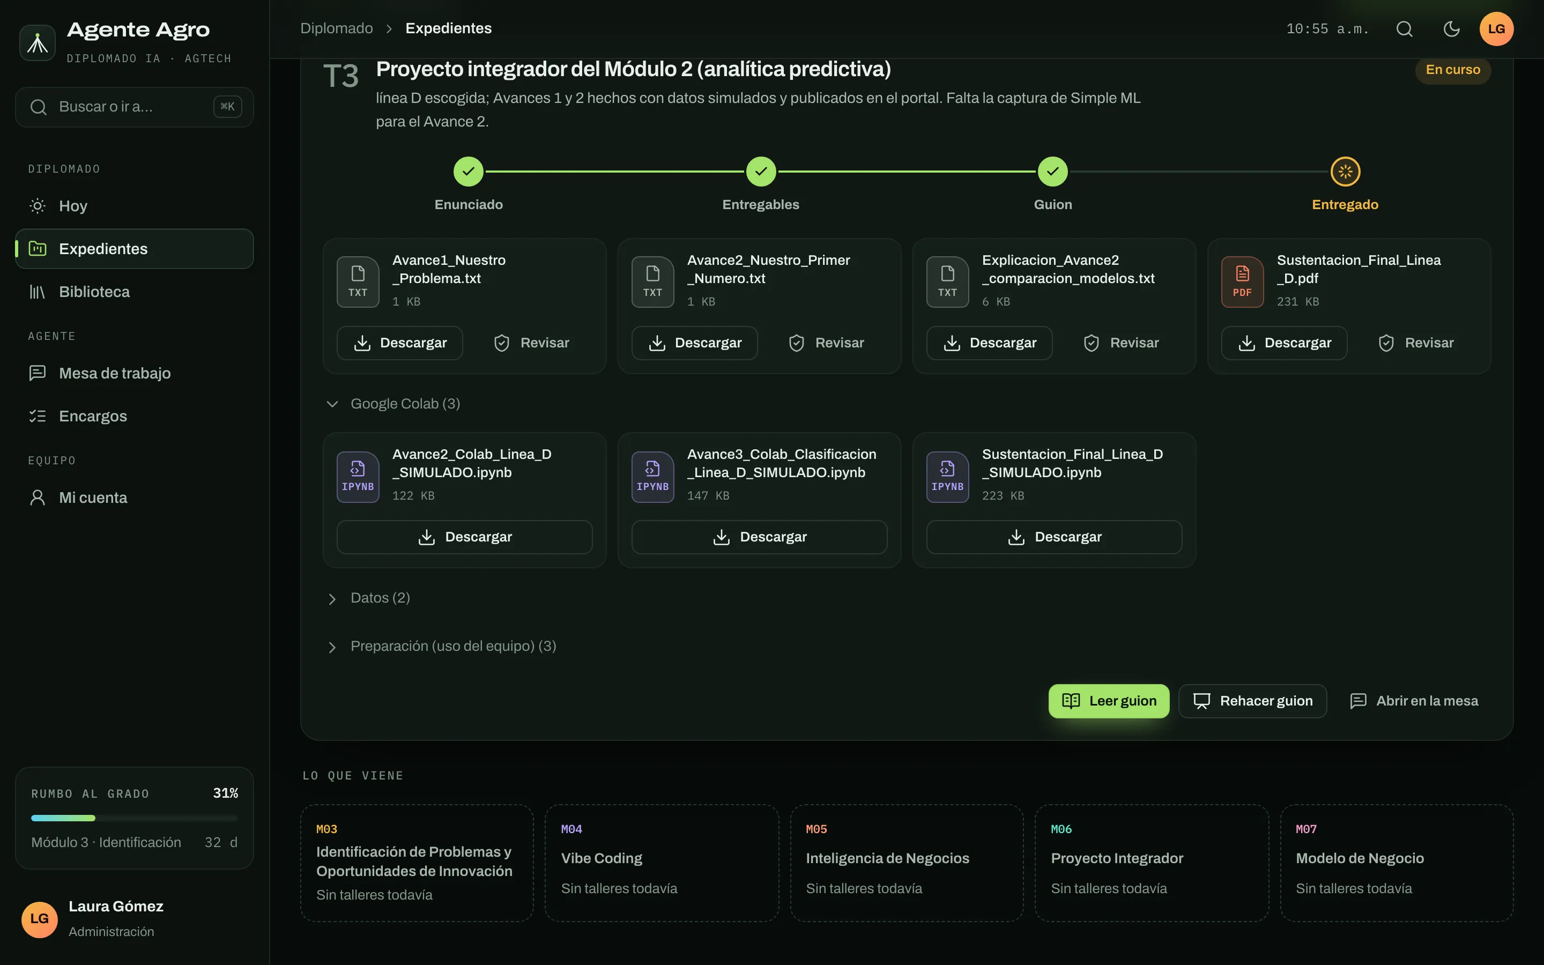Review Avance1_Nuestro_Problema.txt with Revisar

coord(531,343)
